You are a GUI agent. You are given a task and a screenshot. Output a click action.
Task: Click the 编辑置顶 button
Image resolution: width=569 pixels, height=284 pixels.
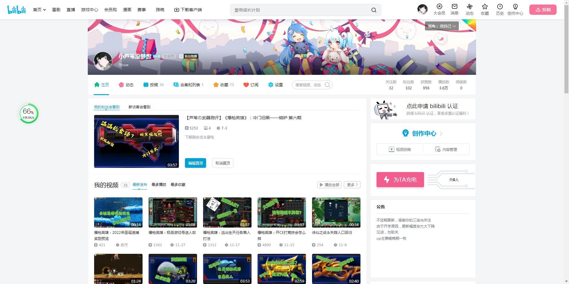pos(196,163)
